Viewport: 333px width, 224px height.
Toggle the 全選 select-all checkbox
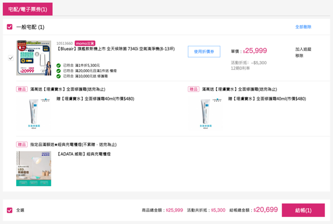[10, 210]
